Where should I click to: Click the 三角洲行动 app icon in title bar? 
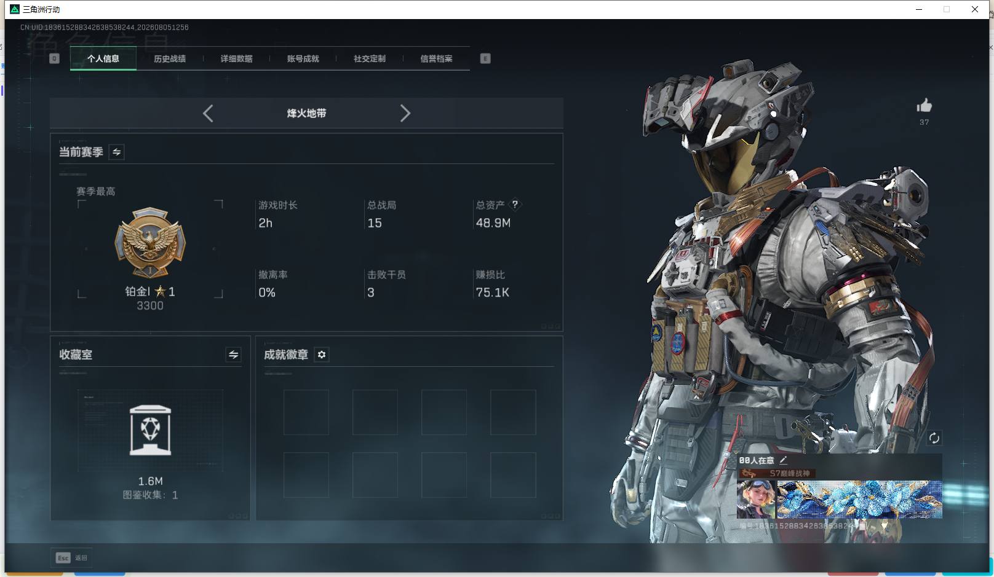click(15, 9)
